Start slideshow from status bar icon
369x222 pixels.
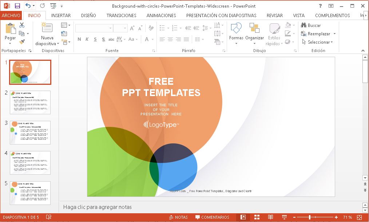click(284, 217)
